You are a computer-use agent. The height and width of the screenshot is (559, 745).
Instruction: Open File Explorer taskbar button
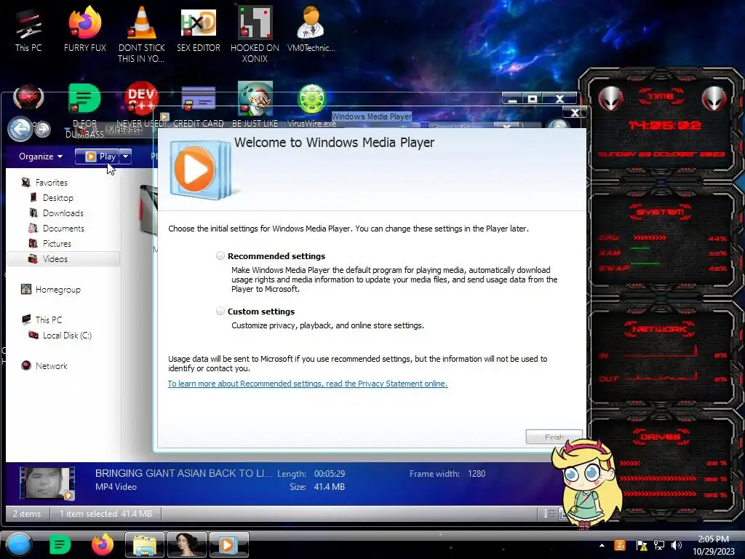coord(145,544)
